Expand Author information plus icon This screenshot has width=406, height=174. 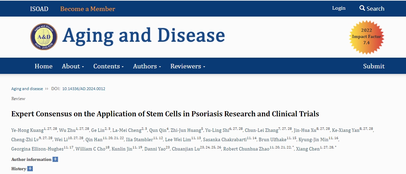click(55, 159)
